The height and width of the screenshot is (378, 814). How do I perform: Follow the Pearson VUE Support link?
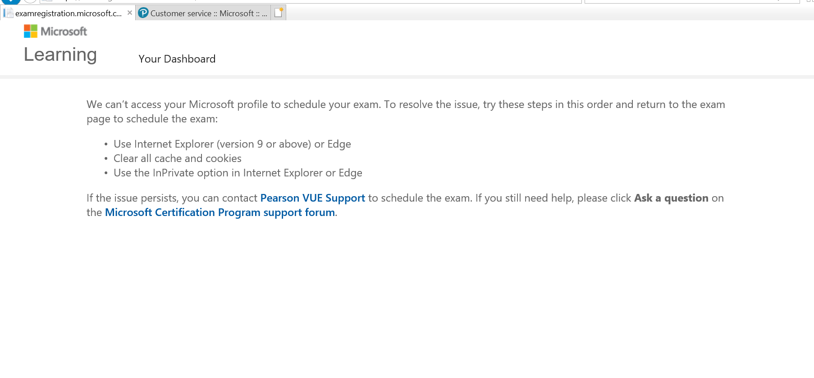pos(313,198)
